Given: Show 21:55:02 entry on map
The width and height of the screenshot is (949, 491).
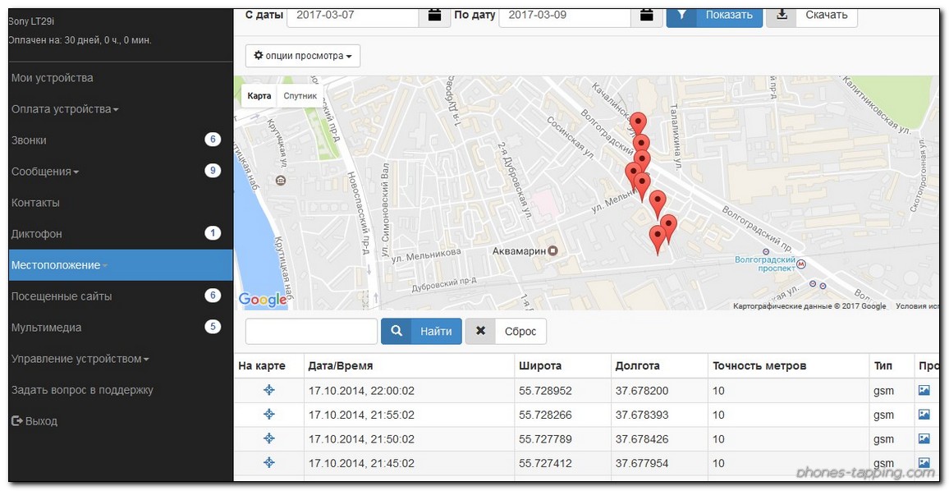Looking at the screenshot, I should 269,415.
